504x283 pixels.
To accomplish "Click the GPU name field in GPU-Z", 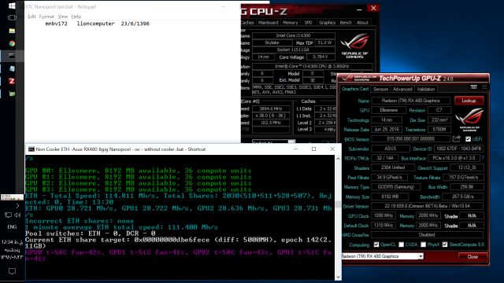I will click(410, 101).
